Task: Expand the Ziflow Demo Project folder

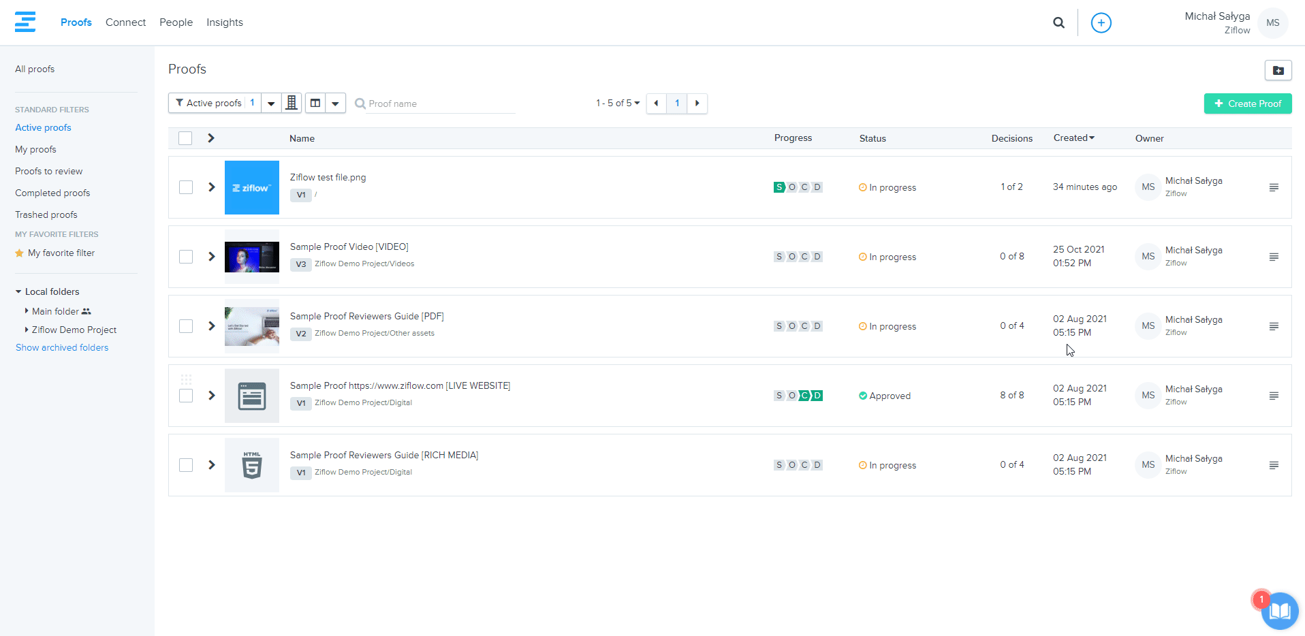Action: click(27, 330)
